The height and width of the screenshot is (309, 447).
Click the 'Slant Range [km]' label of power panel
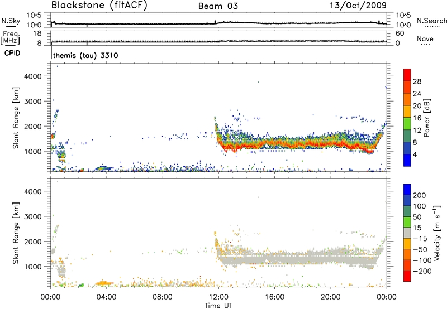(16, 118)
